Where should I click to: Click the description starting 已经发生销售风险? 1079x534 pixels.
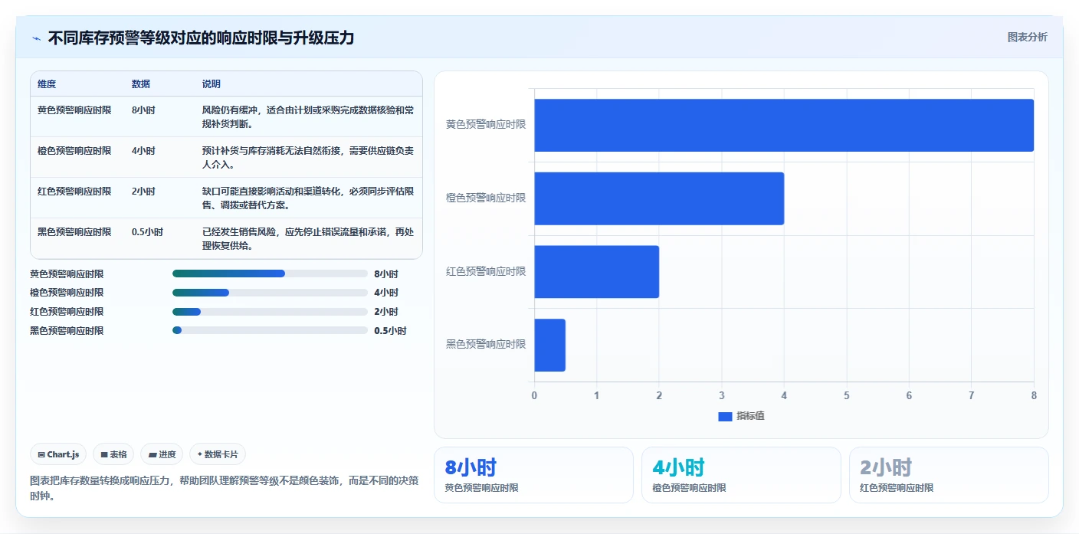click(x=308, y=239)
